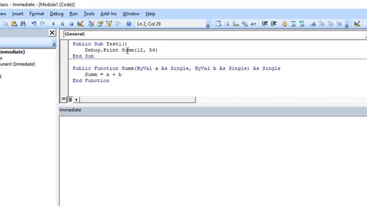
Task: Click the Outdent icon
Action: coord(274,23)
